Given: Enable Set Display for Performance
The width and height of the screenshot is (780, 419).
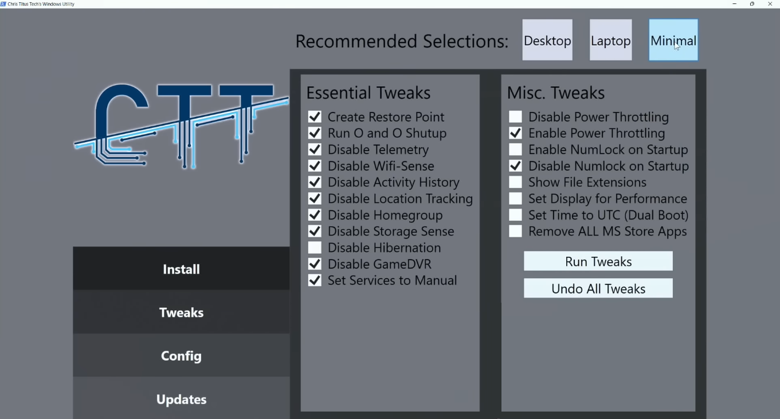Looking at the screenshot, I should 515,199.
